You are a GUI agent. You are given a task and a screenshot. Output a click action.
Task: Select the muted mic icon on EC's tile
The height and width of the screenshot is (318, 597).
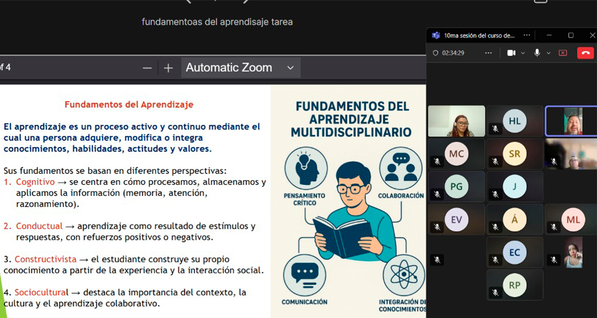[495, 260]
